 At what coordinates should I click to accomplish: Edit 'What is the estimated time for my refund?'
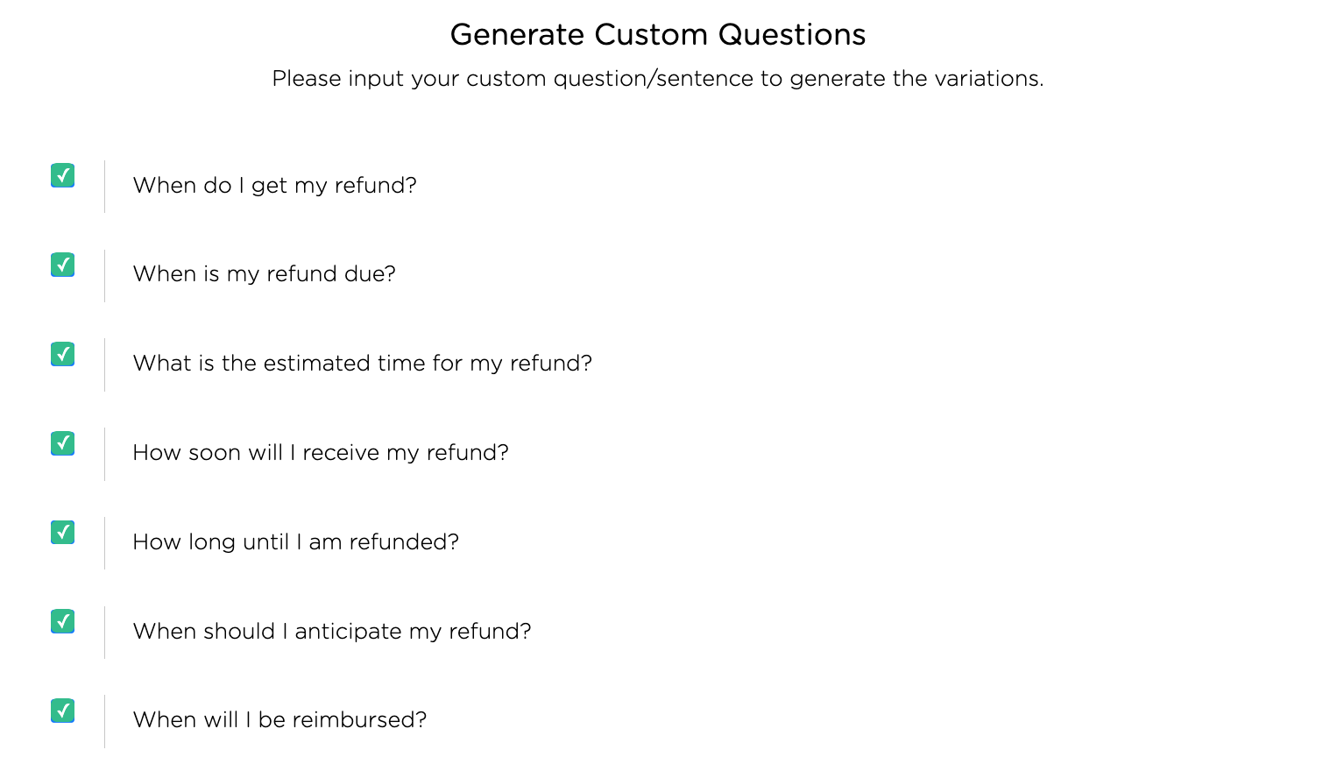362,364
